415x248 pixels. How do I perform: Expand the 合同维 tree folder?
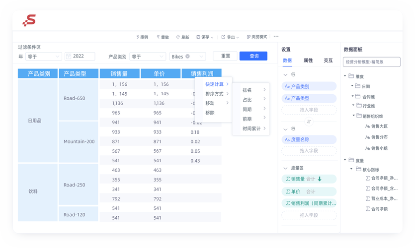353,96
